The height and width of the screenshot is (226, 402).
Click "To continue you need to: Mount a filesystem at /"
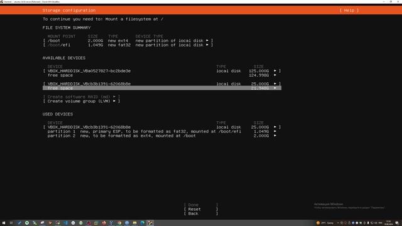click(x=103, y=19)
